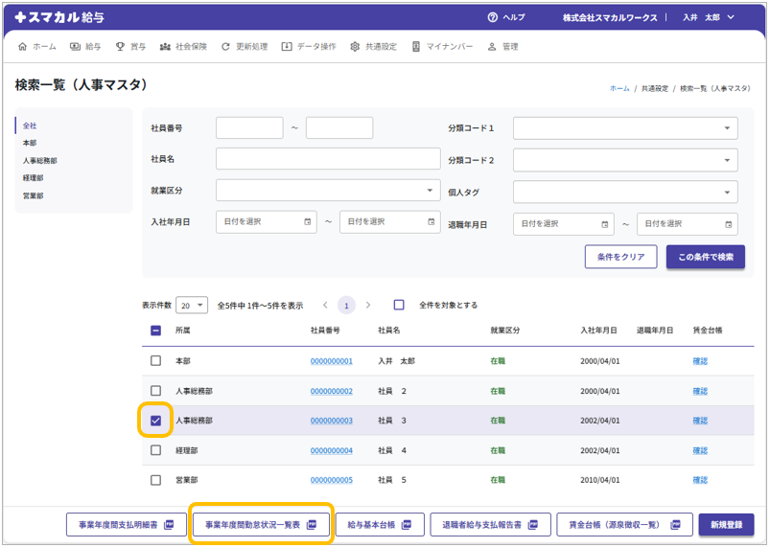The image size is (770, 548).
Task: Click PDF icon on 賃金台帳（源泉徴収一覧） button
Action: coord(677,525)
